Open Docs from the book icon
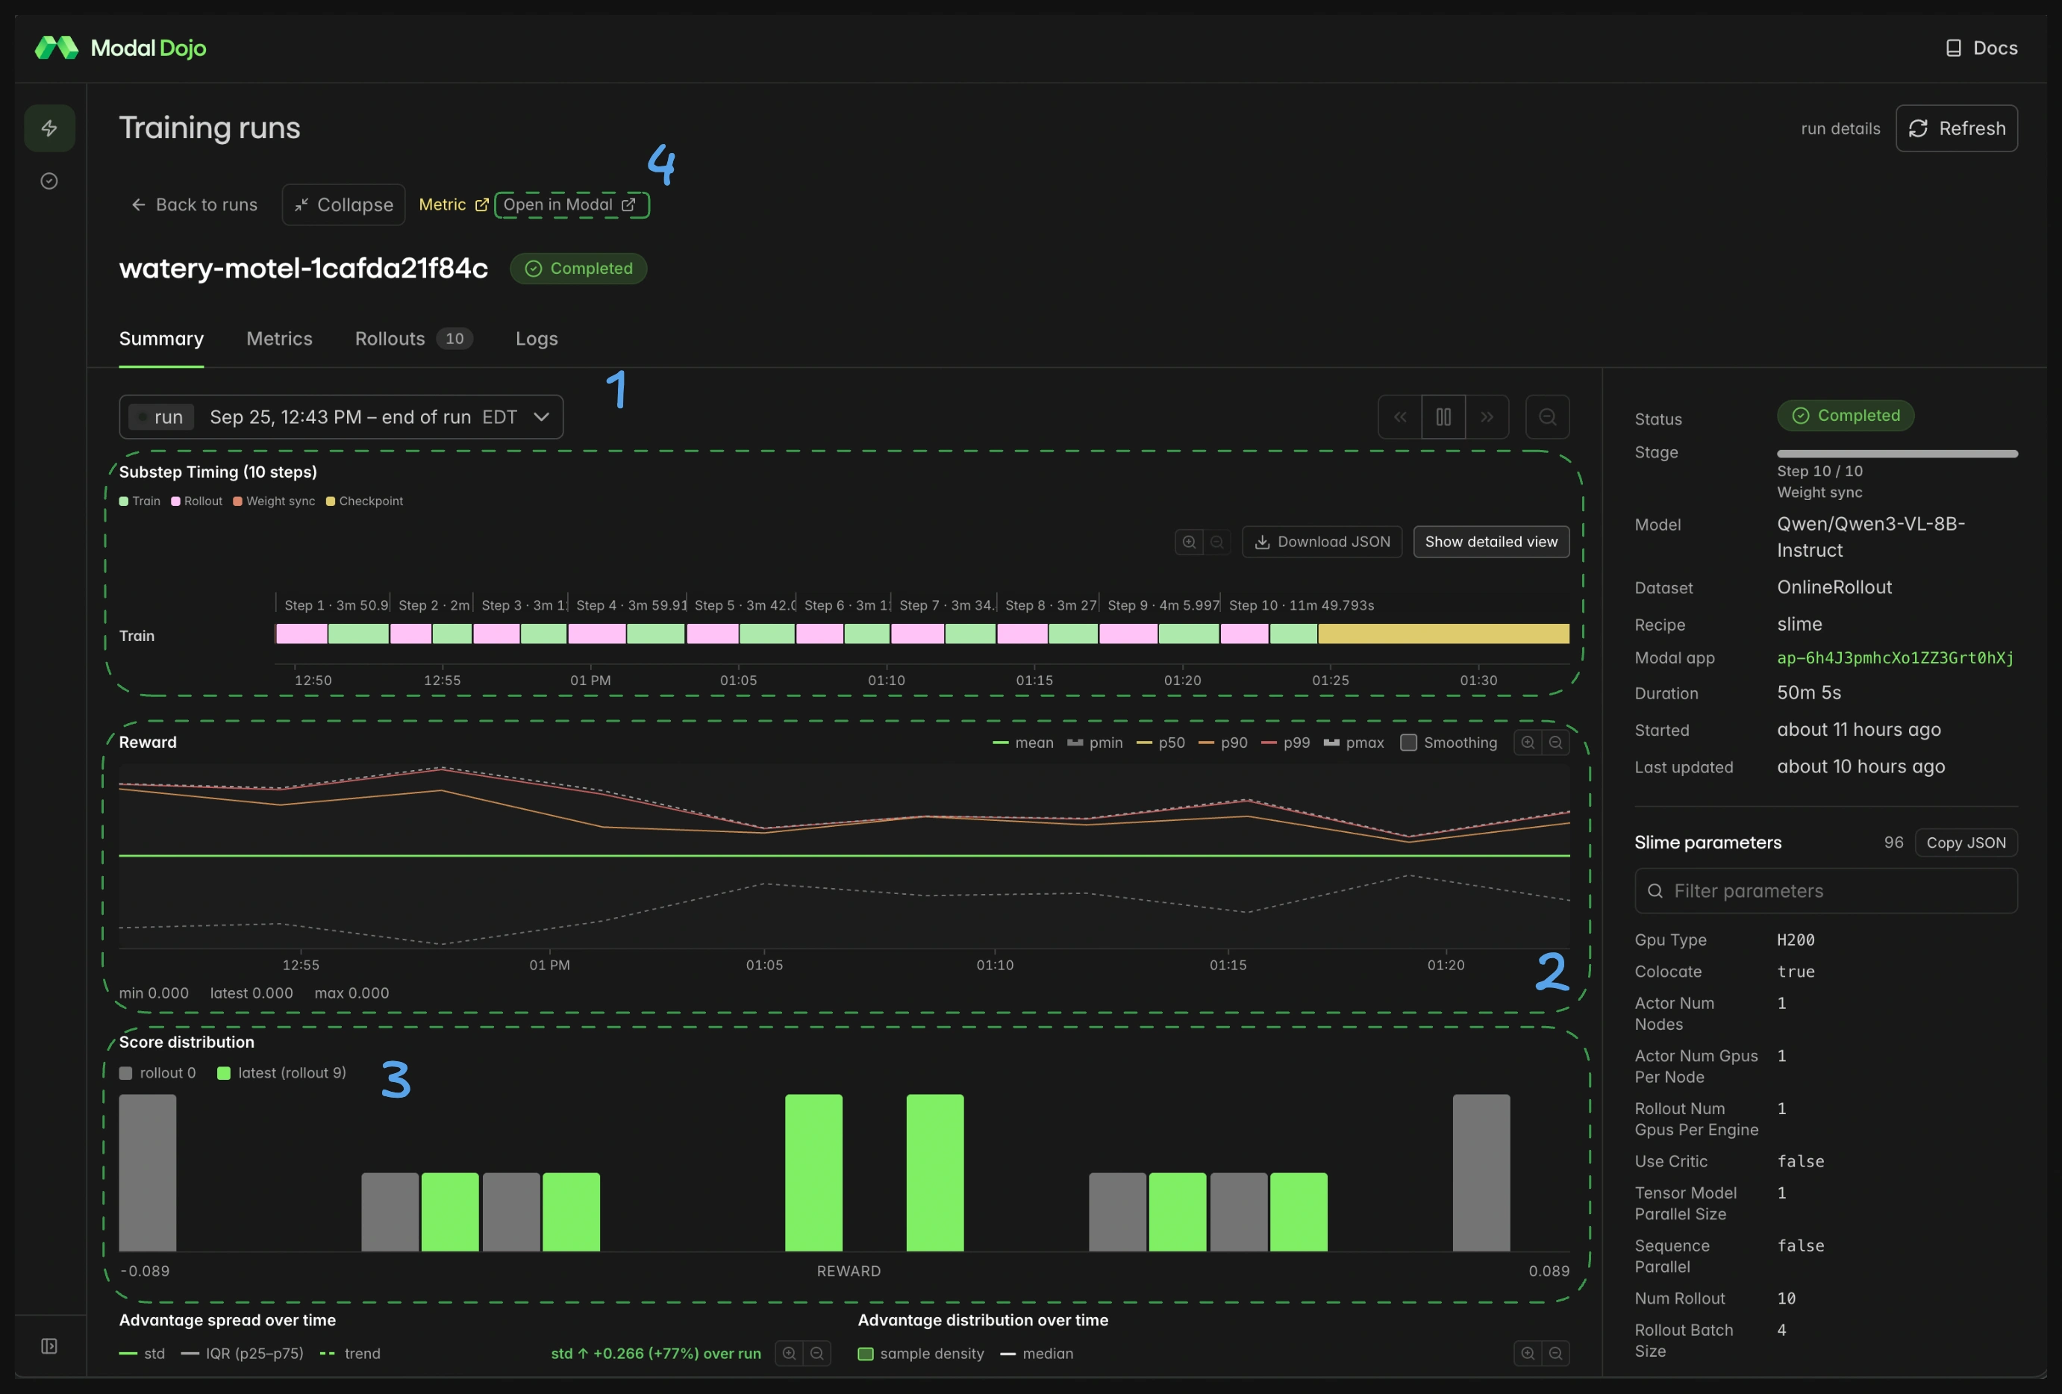 1981,48
